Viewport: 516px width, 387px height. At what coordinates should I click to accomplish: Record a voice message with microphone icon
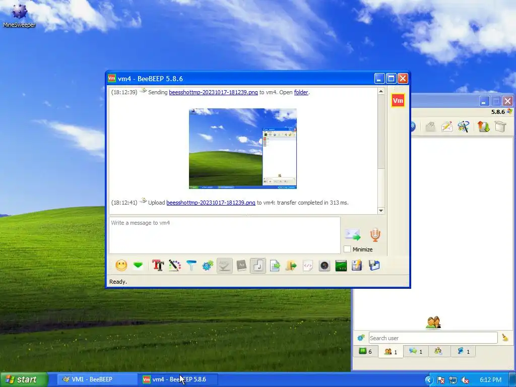pyautogui.click(x=375, y=235)
